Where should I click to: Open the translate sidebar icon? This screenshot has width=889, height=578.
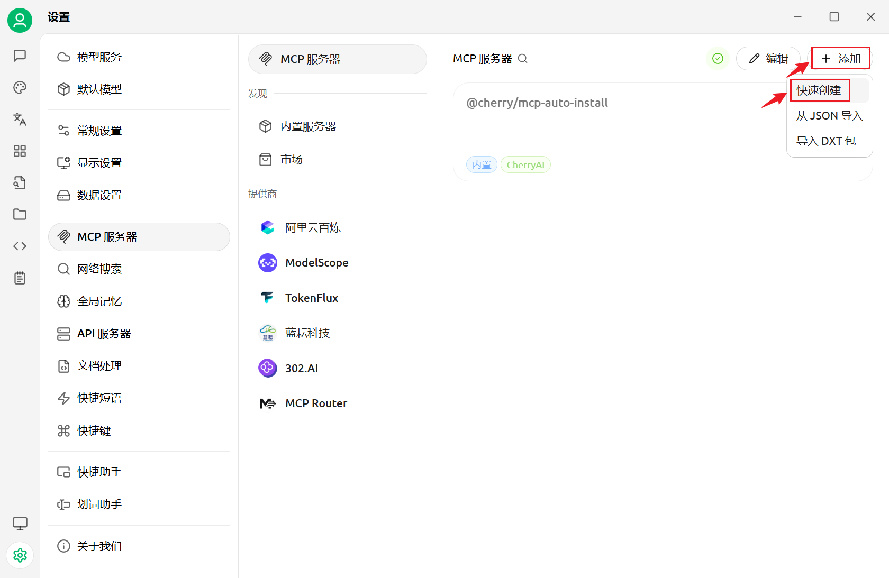coord(20,119)
